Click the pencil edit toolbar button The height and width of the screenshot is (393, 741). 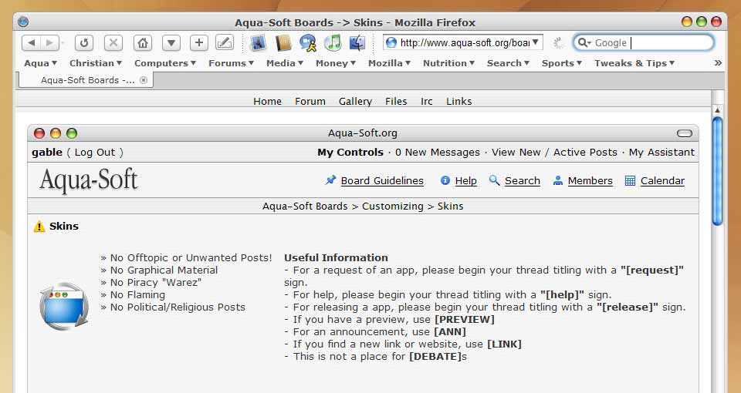pos(225,43)
